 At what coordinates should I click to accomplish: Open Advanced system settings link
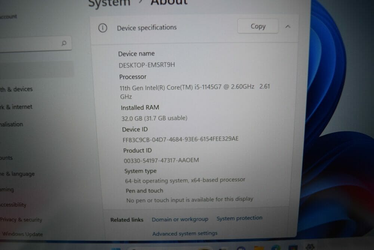185,233
